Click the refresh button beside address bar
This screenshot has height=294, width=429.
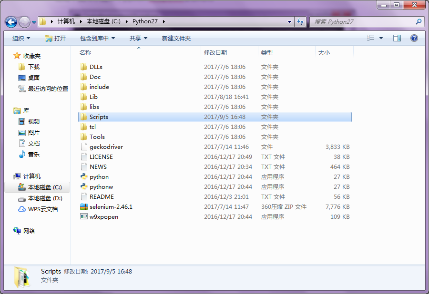coord(300,22)
